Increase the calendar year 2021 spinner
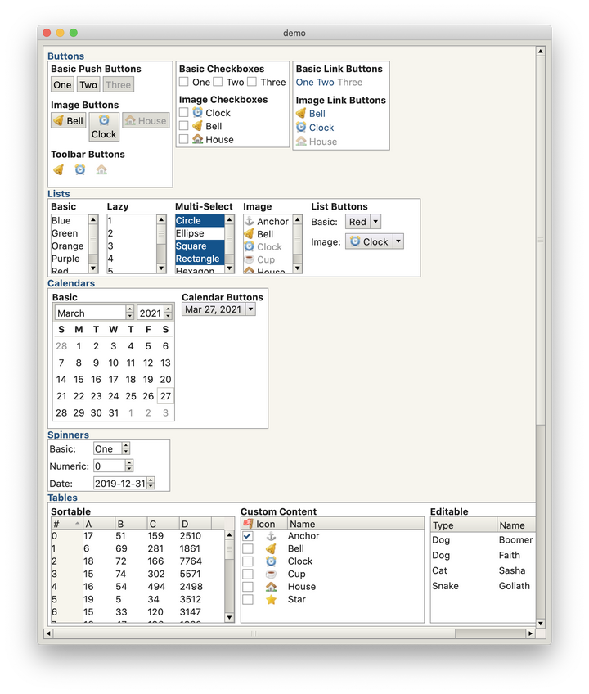Image resolution: width=589 pixels, height=694 pixels. 169,309
